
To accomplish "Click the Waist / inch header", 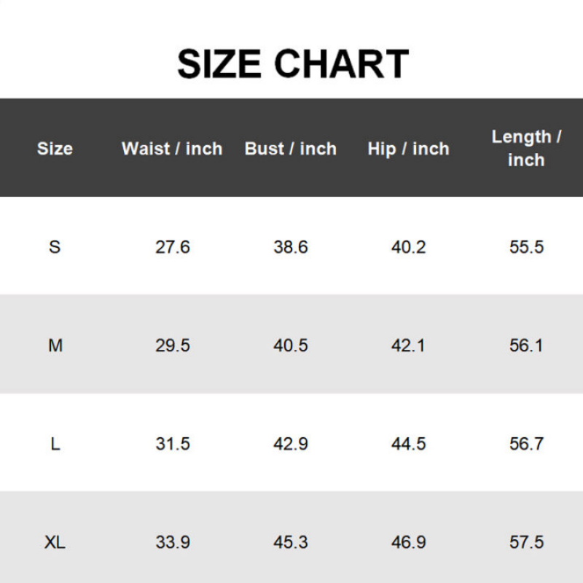I will point(172,149).
